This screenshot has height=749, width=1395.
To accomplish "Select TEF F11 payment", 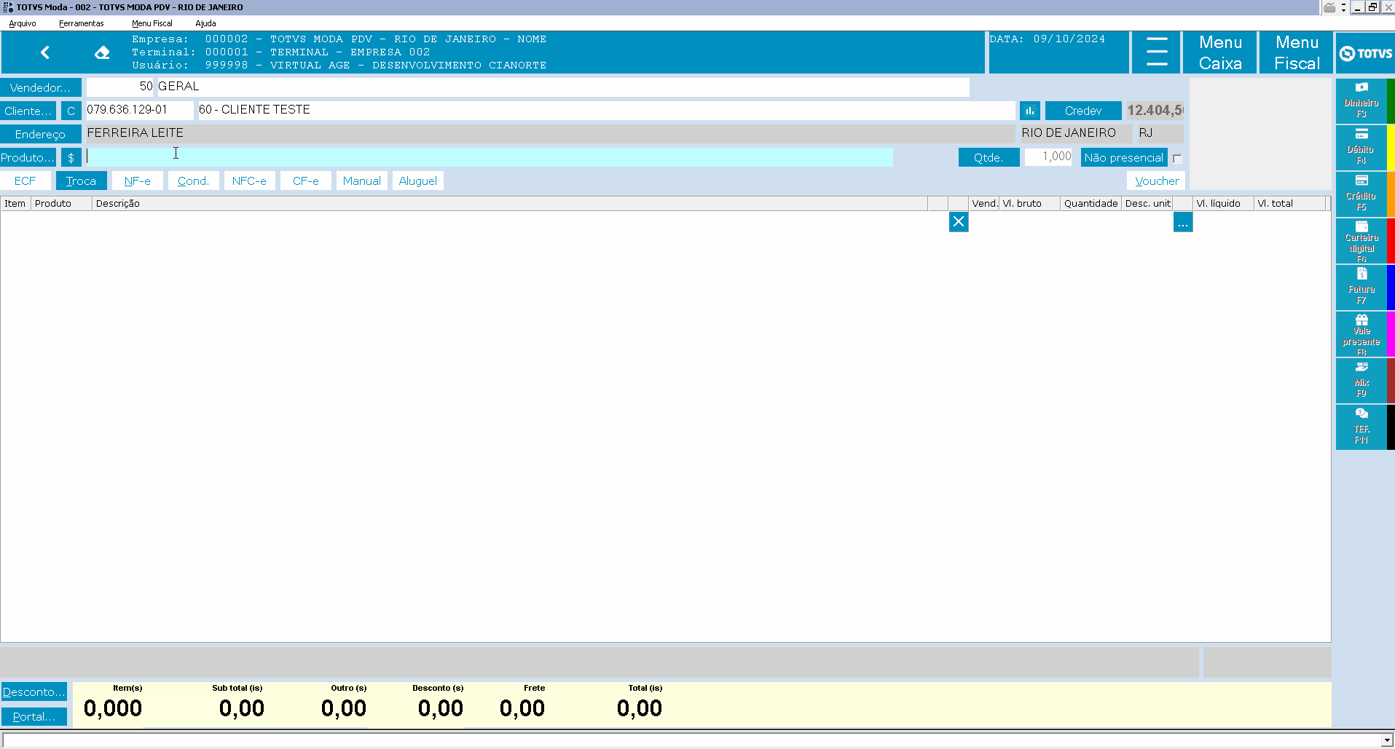I will click(1361, 427).
